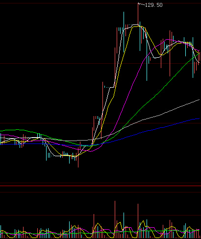Click the tallest red volume bar
Viewport: 201px width, 239px height.
115,219
